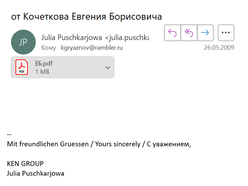The height and width of the screenshot is (186, 248).
Task: Expand the ЕБ.pdf attachment dropdown arrow
Action: coord(108,67)
